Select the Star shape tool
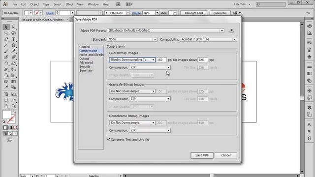315x177 pixels. click(x=13, y=45)
